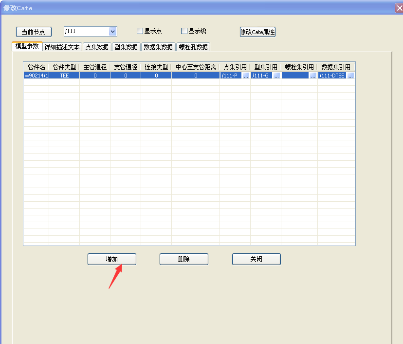
Task: Open the 详细描述文本 tab
Action: click(62, 47)
